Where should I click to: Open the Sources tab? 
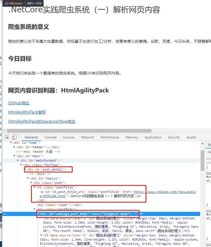[x=69, y=137]
